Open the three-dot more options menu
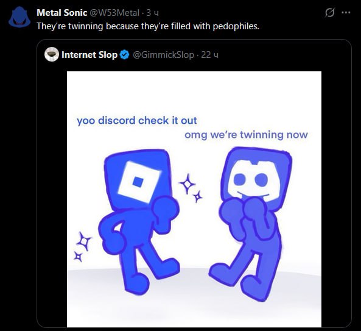This screenshot has height=331, width=361. coord(346,12)
